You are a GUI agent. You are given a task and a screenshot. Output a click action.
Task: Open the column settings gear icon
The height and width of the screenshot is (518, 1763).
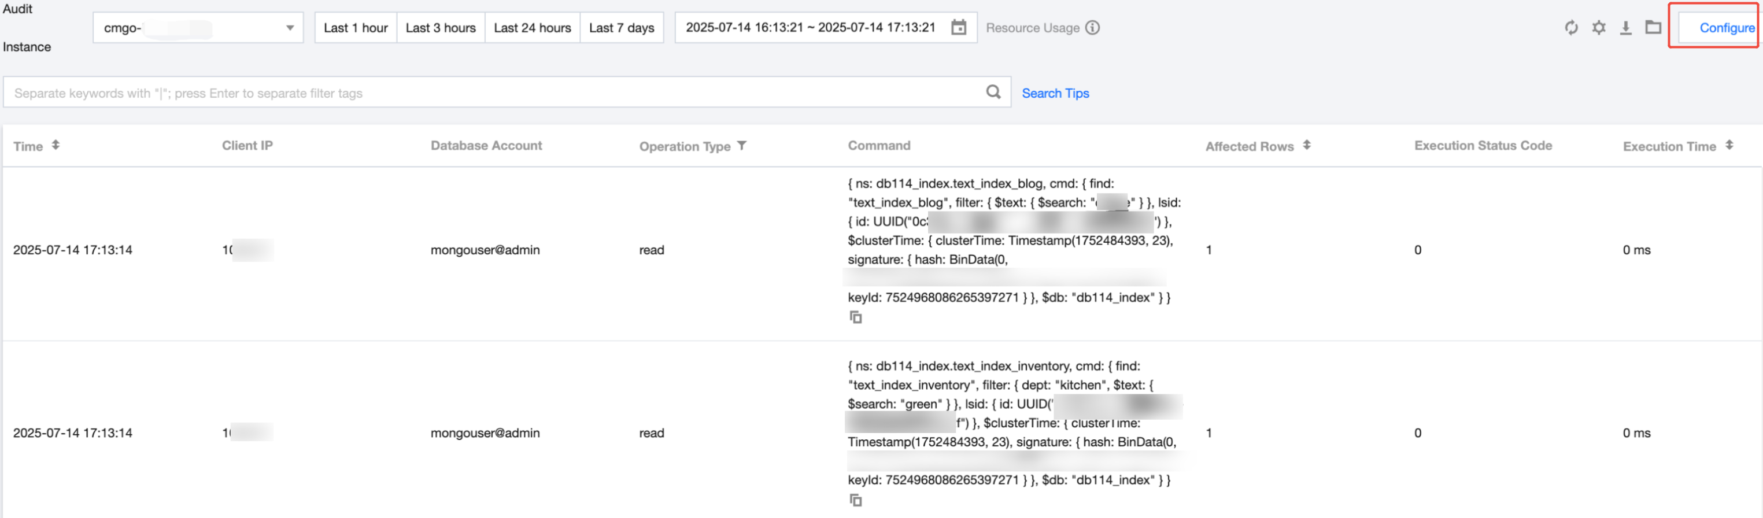[x=1599, y=27]
